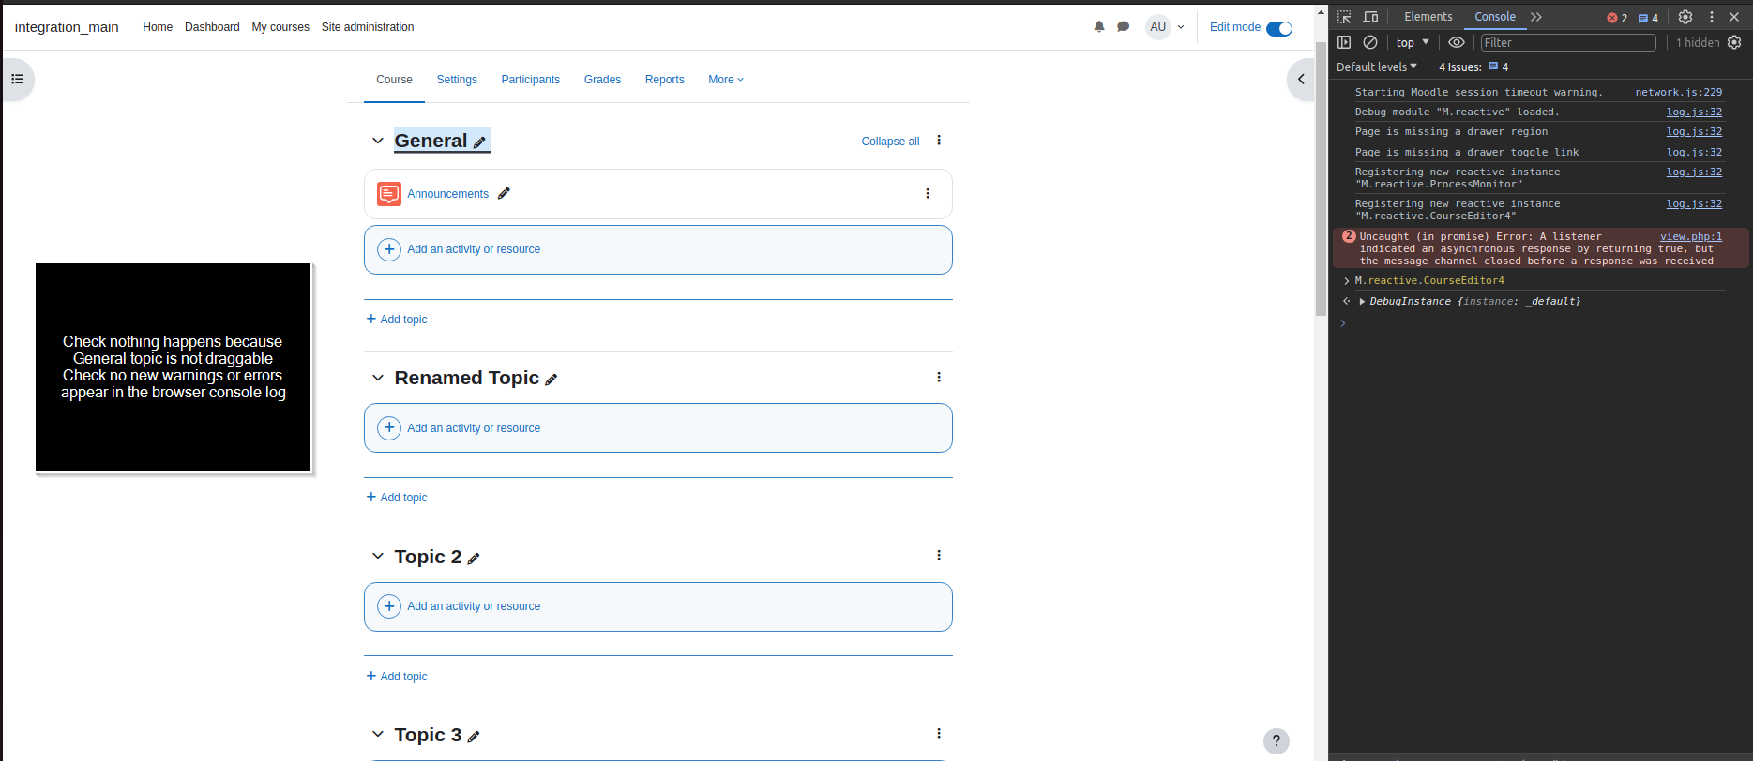Open the Topic 3 three-dot menu
The height and width of the screenshot is (761, 1753).
(x=939, y=734)
